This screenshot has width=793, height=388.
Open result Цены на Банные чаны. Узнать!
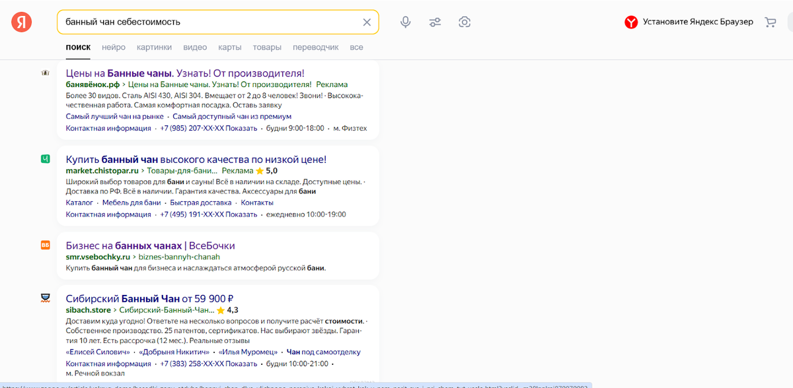click(x=185, y=73)
